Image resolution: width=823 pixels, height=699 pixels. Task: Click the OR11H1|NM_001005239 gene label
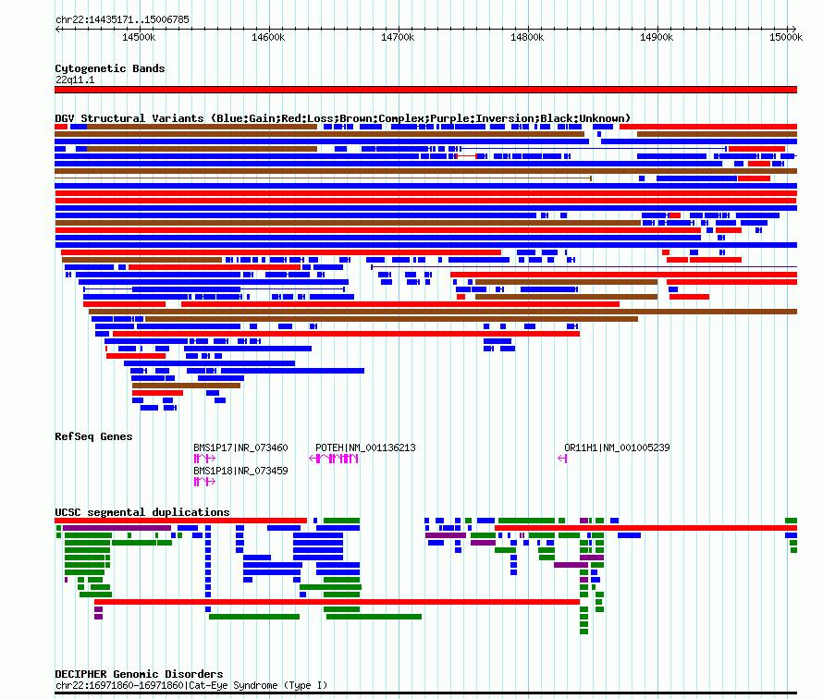[617, 448]
